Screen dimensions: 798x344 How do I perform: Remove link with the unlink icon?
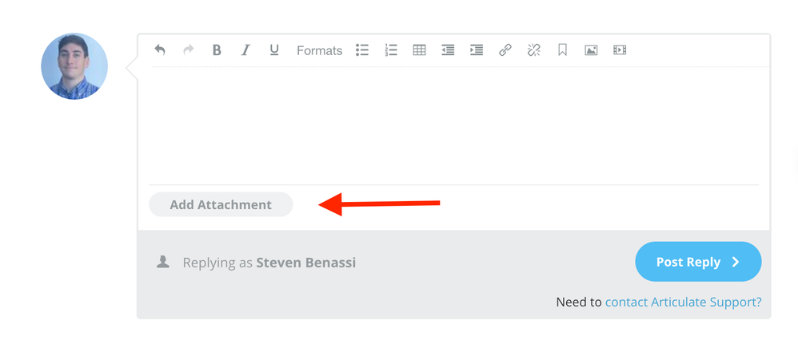pyautogui.click(x=534, y=50)
